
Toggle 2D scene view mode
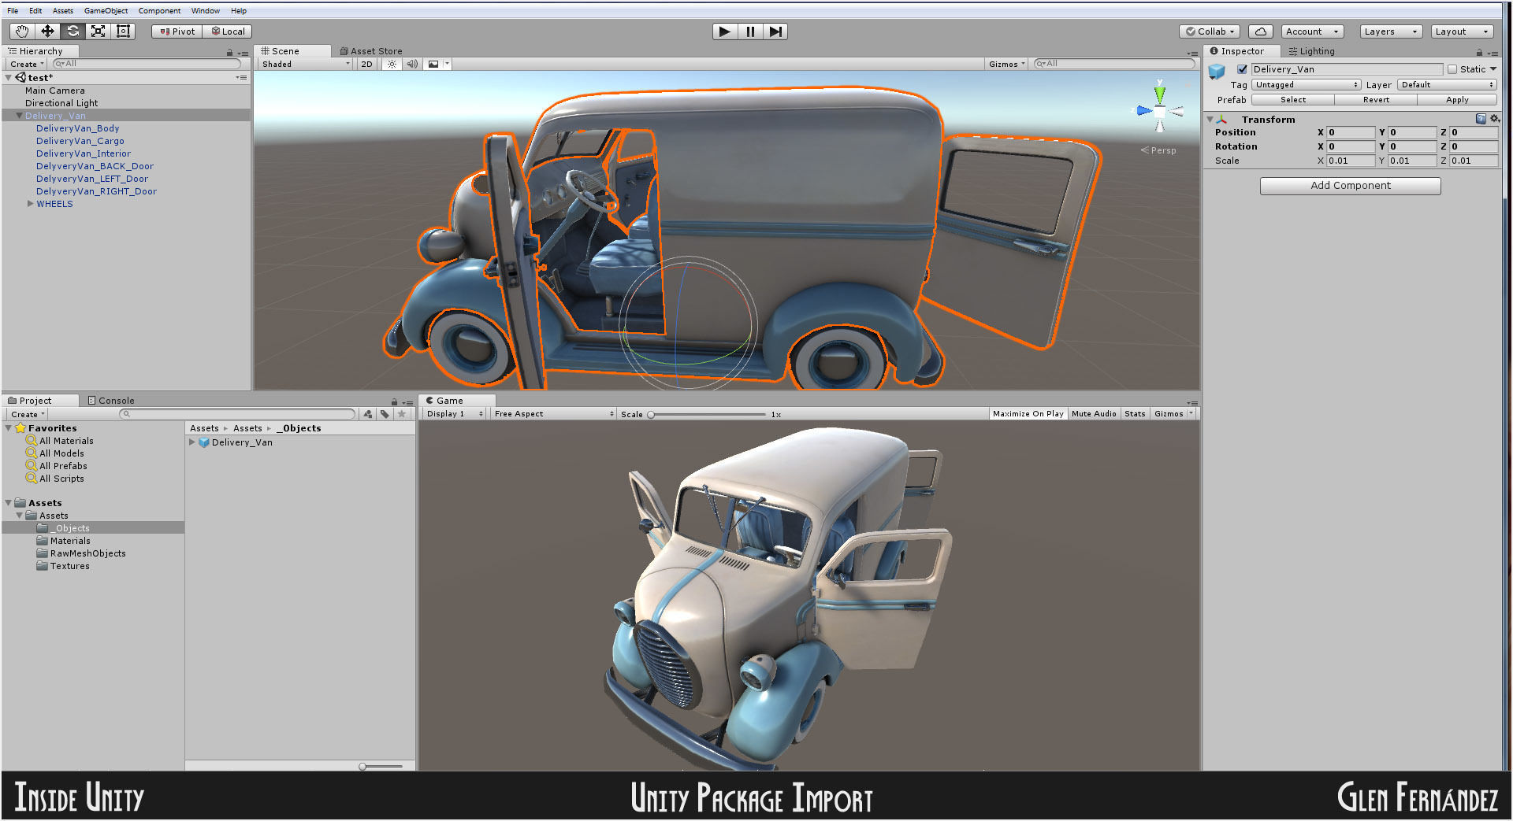pos(366,64)
